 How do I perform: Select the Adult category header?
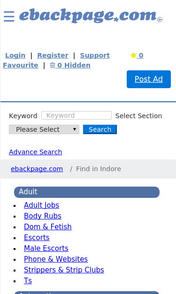pos(87,192)
